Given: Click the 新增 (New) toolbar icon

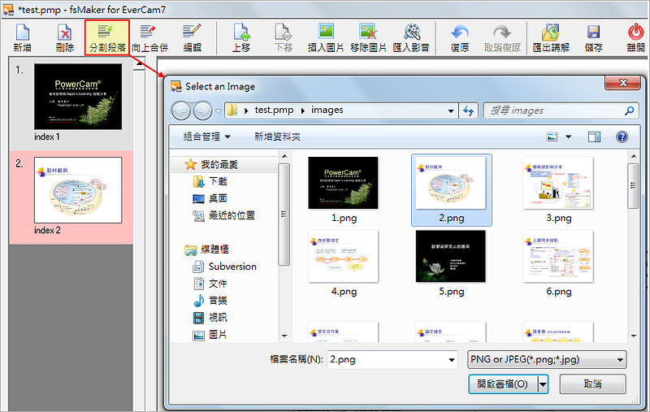Looking at the screenshot, I should tap(22, 37).
